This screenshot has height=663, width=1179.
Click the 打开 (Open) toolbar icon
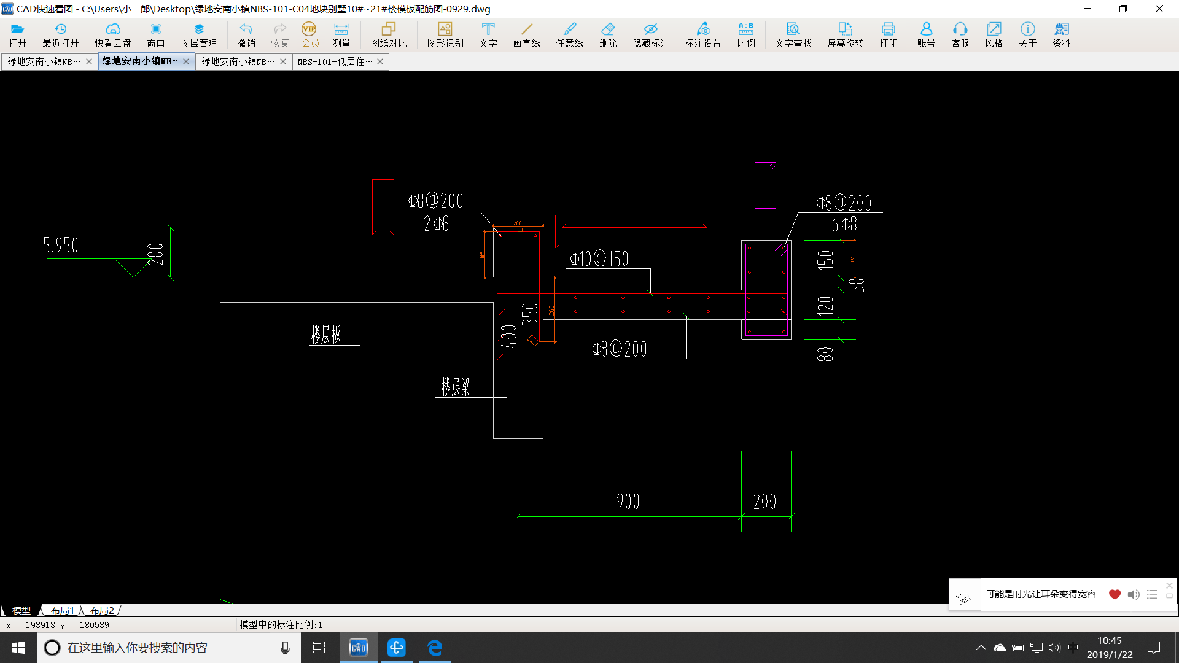pos(17,34)
